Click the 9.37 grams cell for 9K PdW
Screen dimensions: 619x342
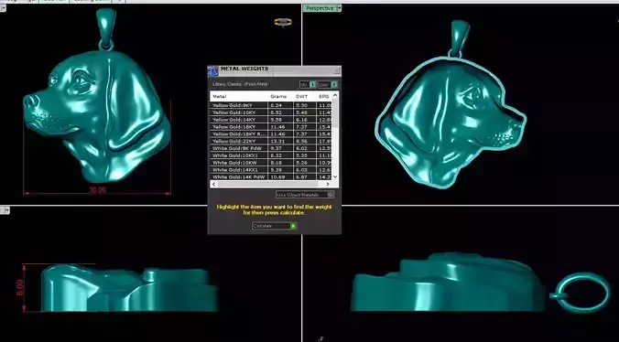pos(280,148)
